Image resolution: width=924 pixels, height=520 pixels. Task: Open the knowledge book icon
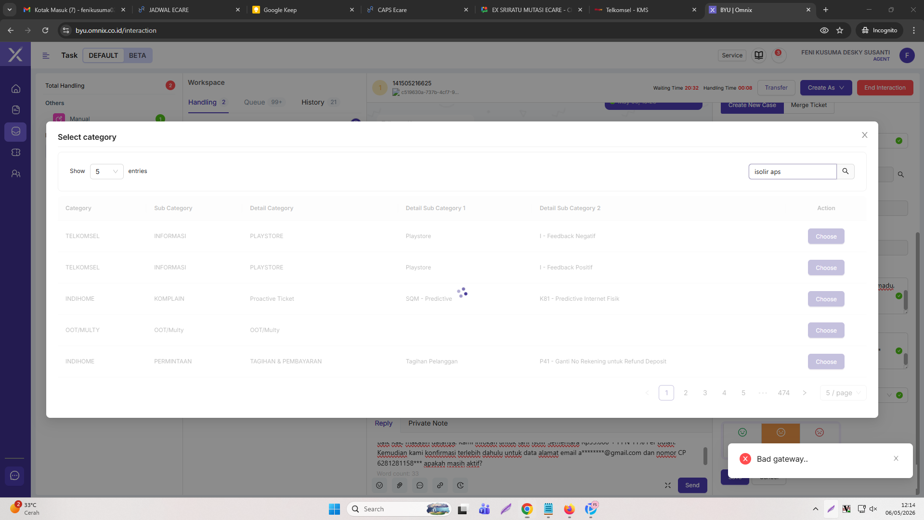pos(759,55)
